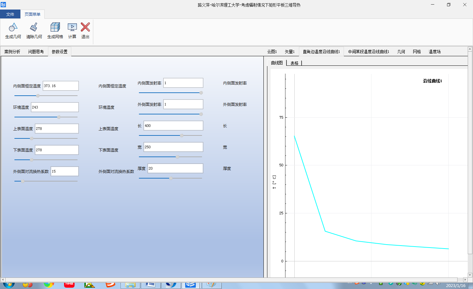Screen dimensions: 473x289
Task: Click the 环境温度 slider handle
Action: pos(59,117)
